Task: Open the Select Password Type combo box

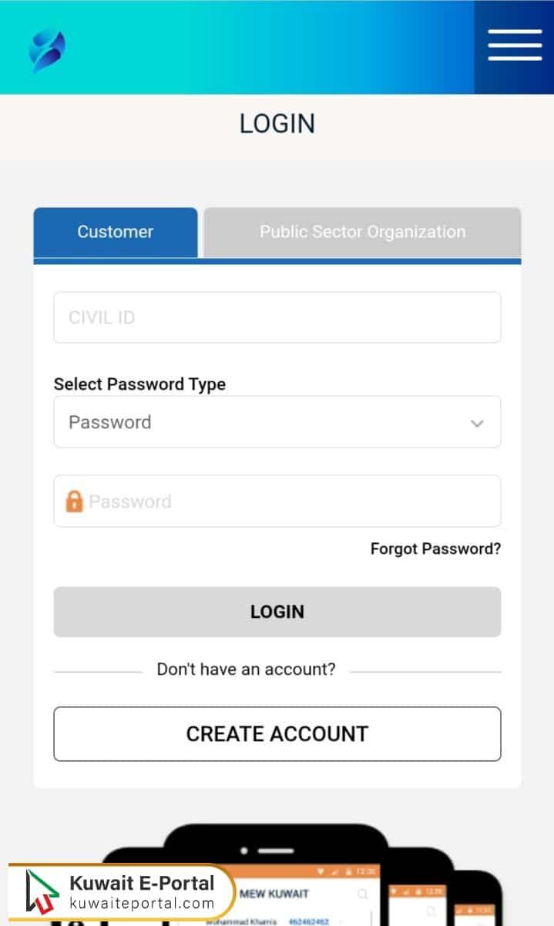Action: (x=277, y=422)
